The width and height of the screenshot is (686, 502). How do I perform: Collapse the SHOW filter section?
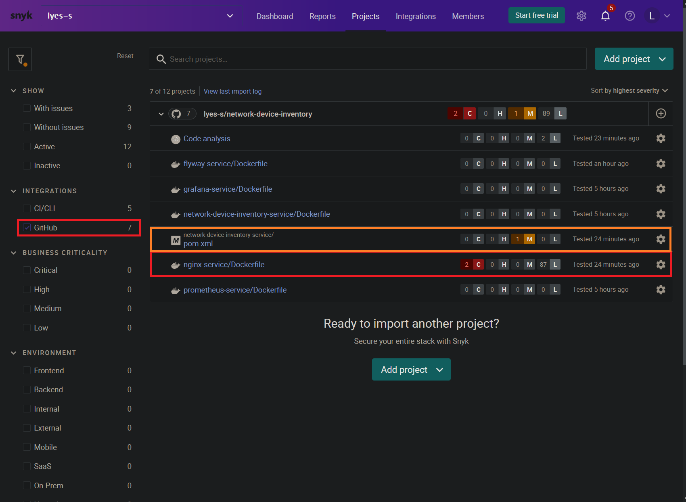click(14, 91)
